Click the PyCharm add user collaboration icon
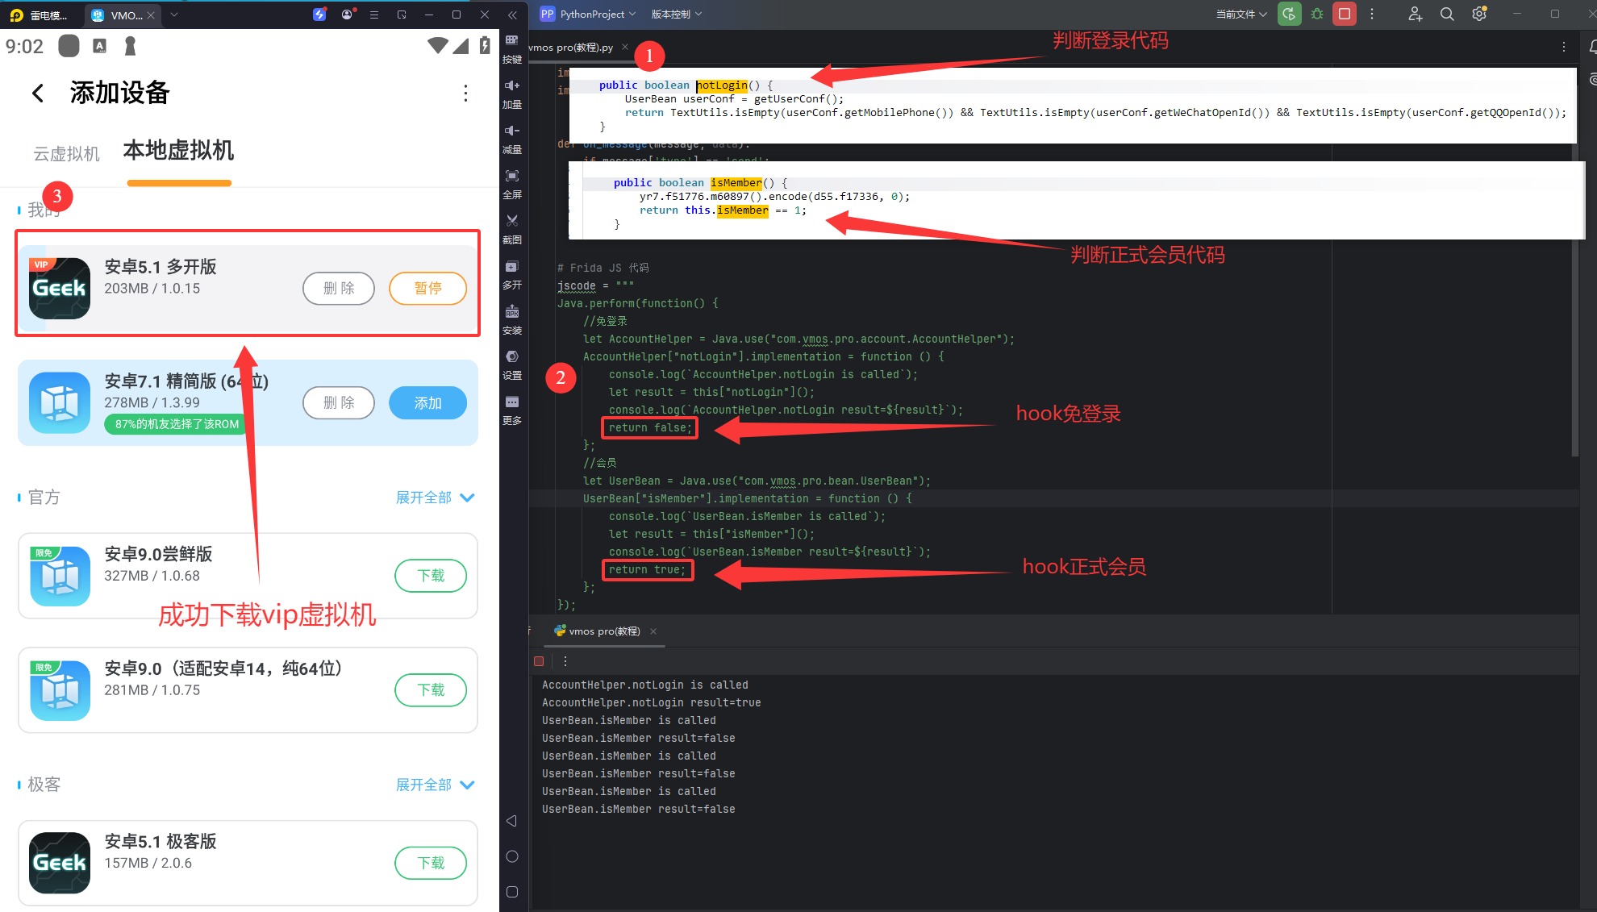This screenshot has width=1597, height=912. click(1416, 14)
